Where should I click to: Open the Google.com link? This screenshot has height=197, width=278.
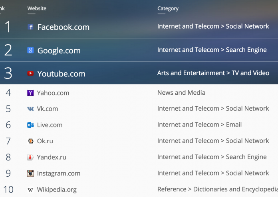pos(59,51)
